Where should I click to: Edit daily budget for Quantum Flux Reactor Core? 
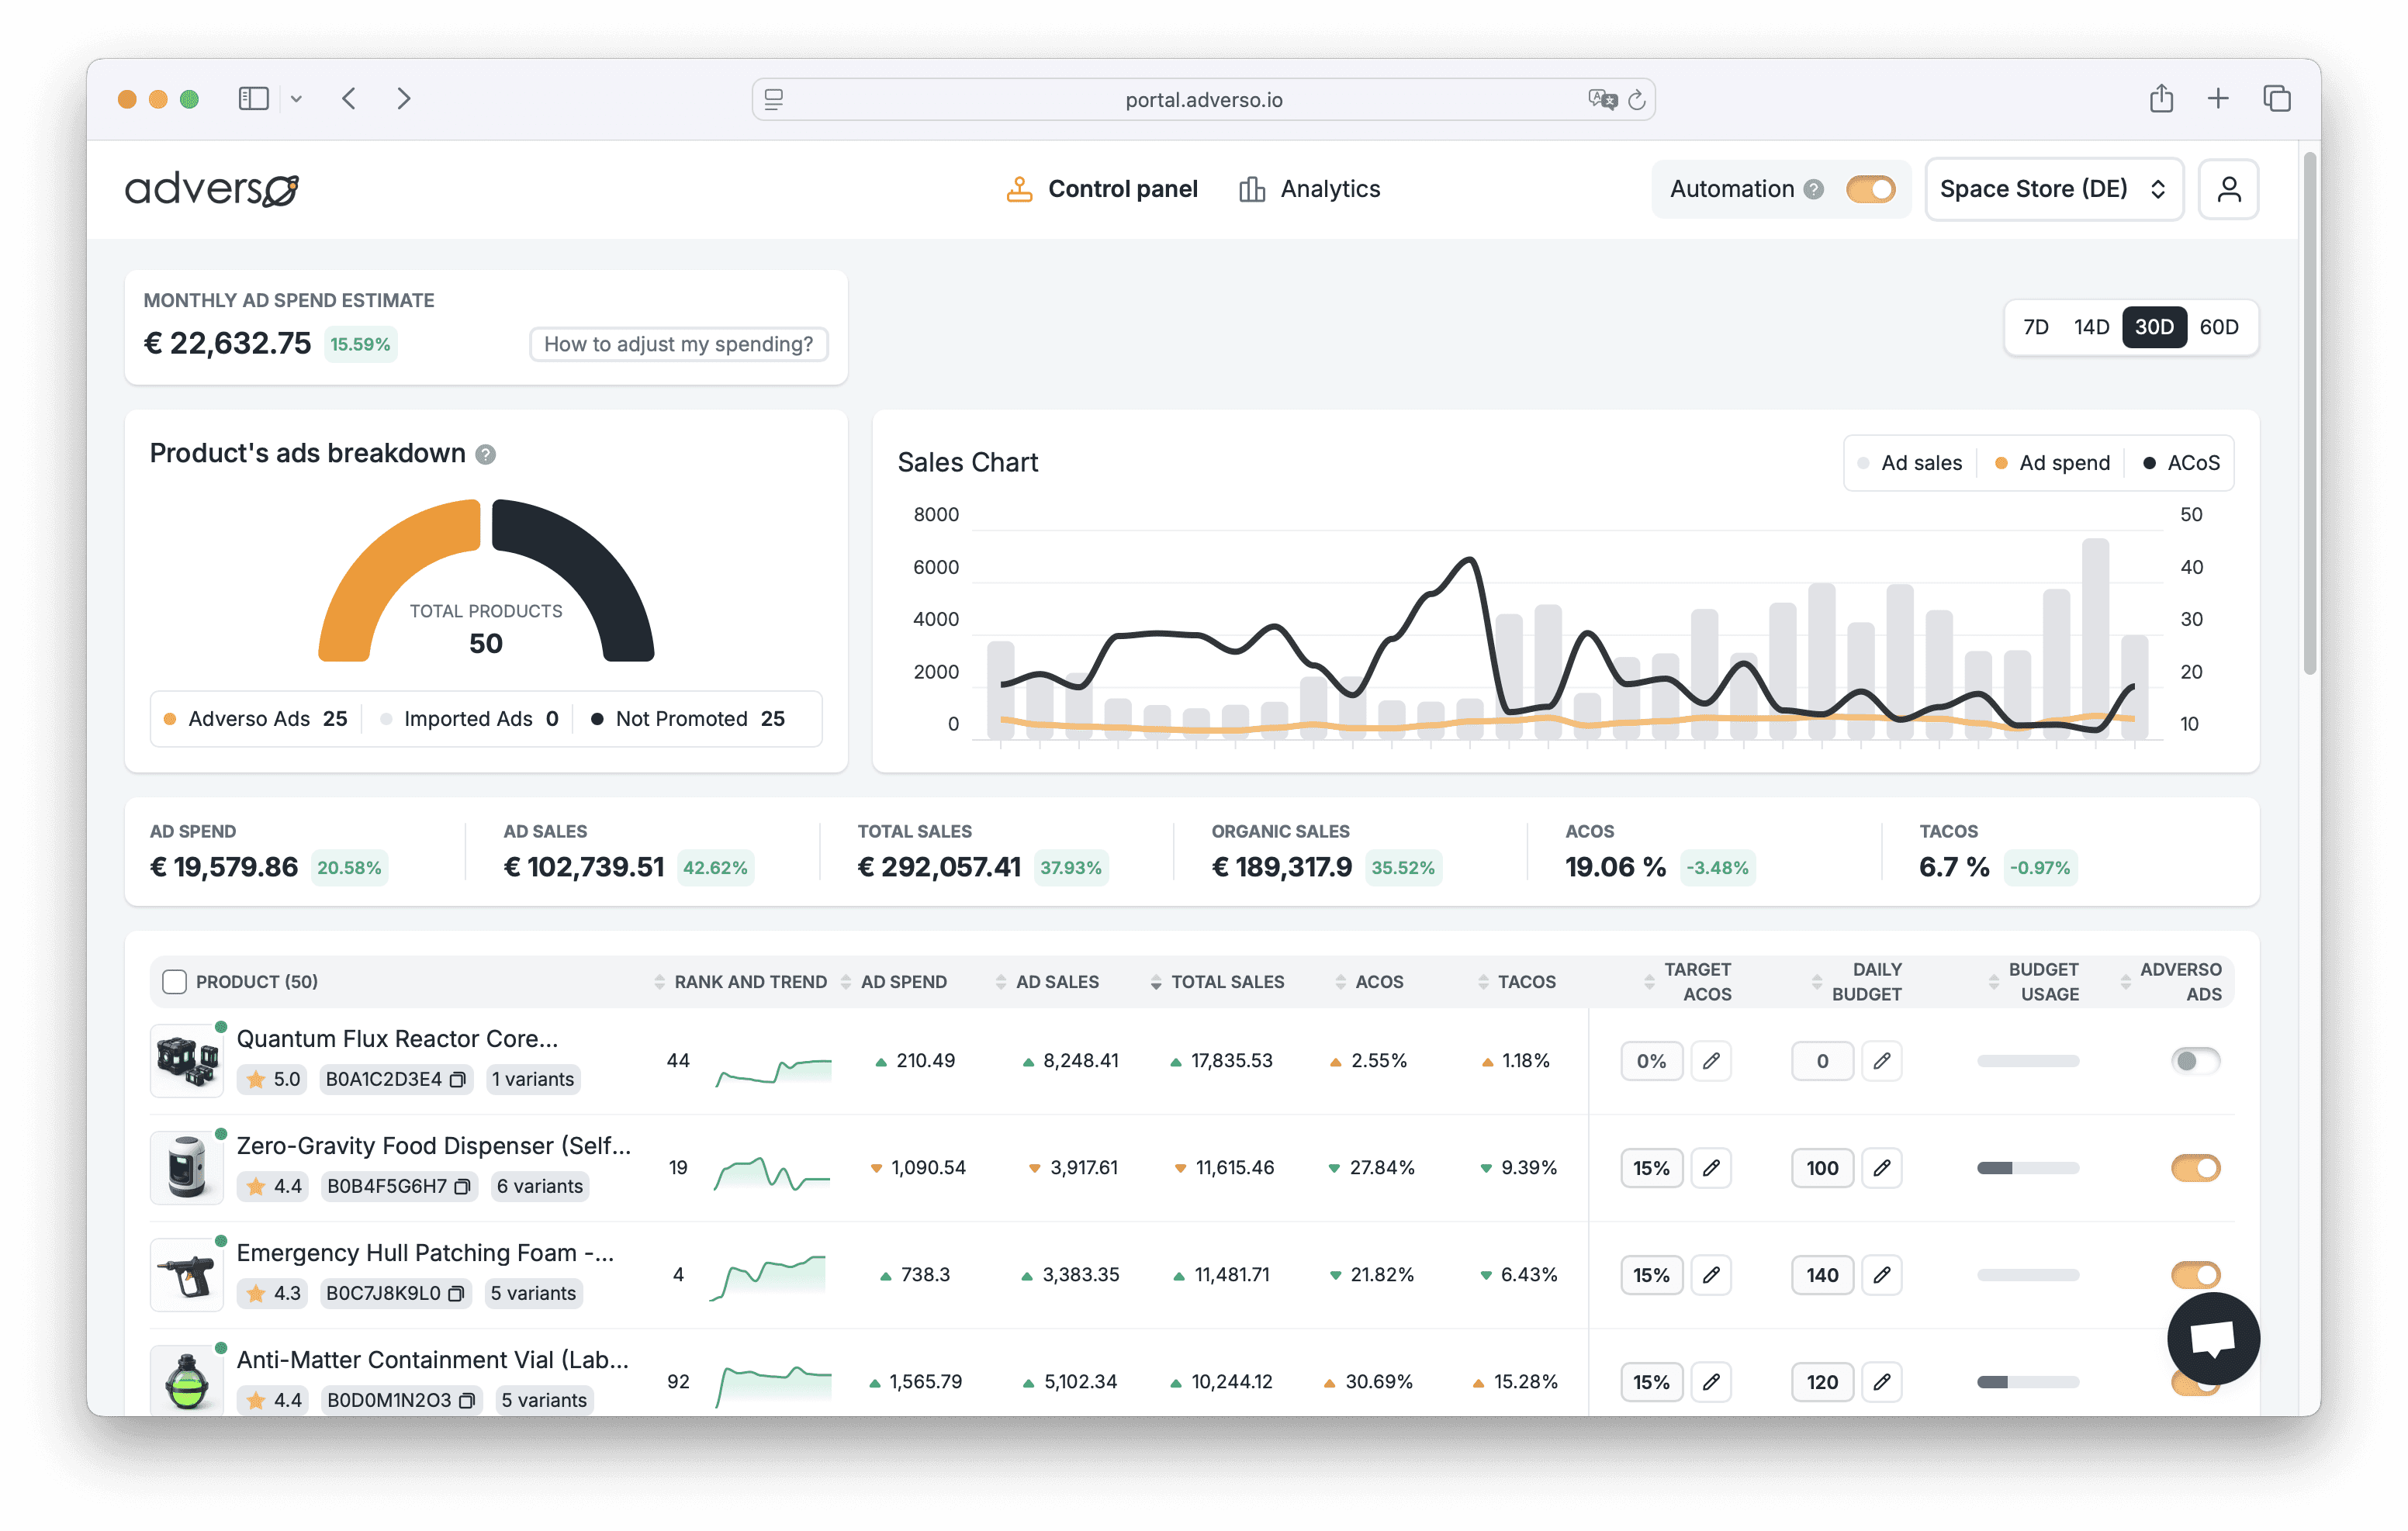point(1881,1060)
